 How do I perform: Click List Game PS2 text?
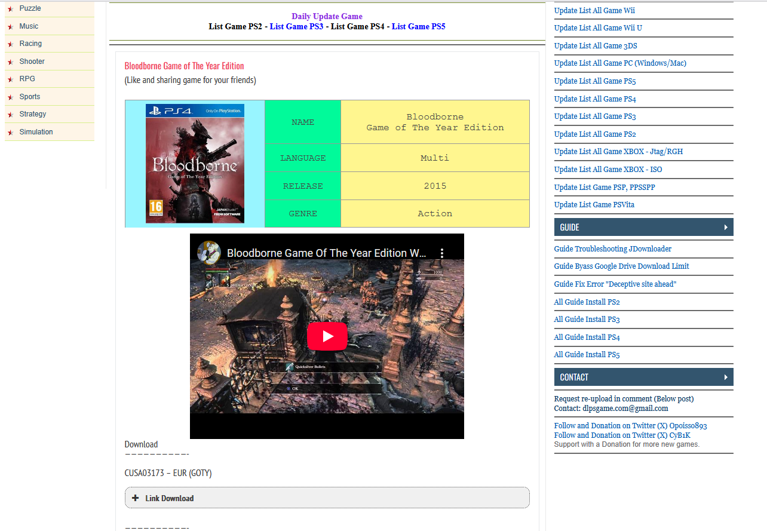point(235,26)
